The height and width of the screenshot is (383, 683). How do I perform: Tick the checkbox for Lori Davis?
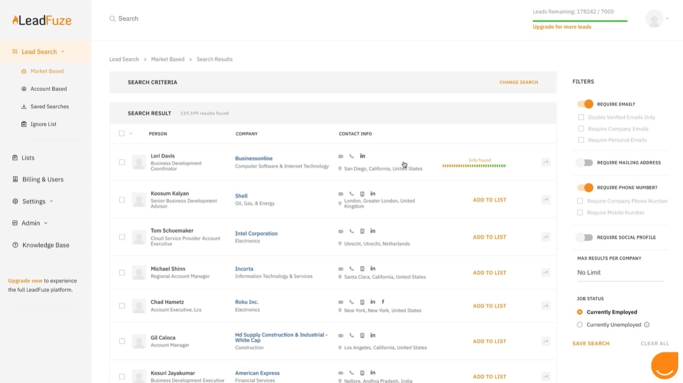122,162
